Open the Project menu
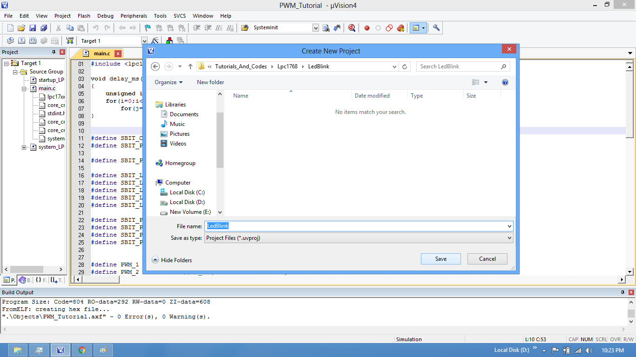This screenshot has width=636, height=357. pyautogui.click(x=62, y=16)
